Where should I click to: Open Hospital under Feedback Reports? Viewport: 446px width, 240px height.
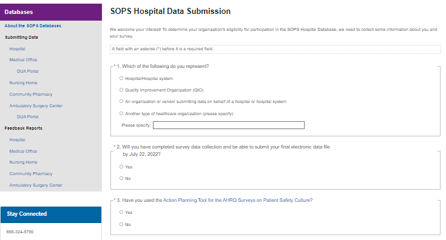18,140
